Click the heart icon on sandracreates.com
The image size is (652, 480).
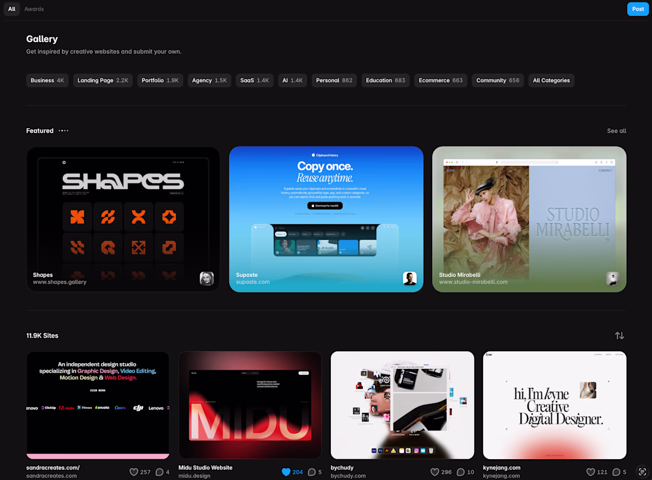pyautogui.click(x=133, y=472)
